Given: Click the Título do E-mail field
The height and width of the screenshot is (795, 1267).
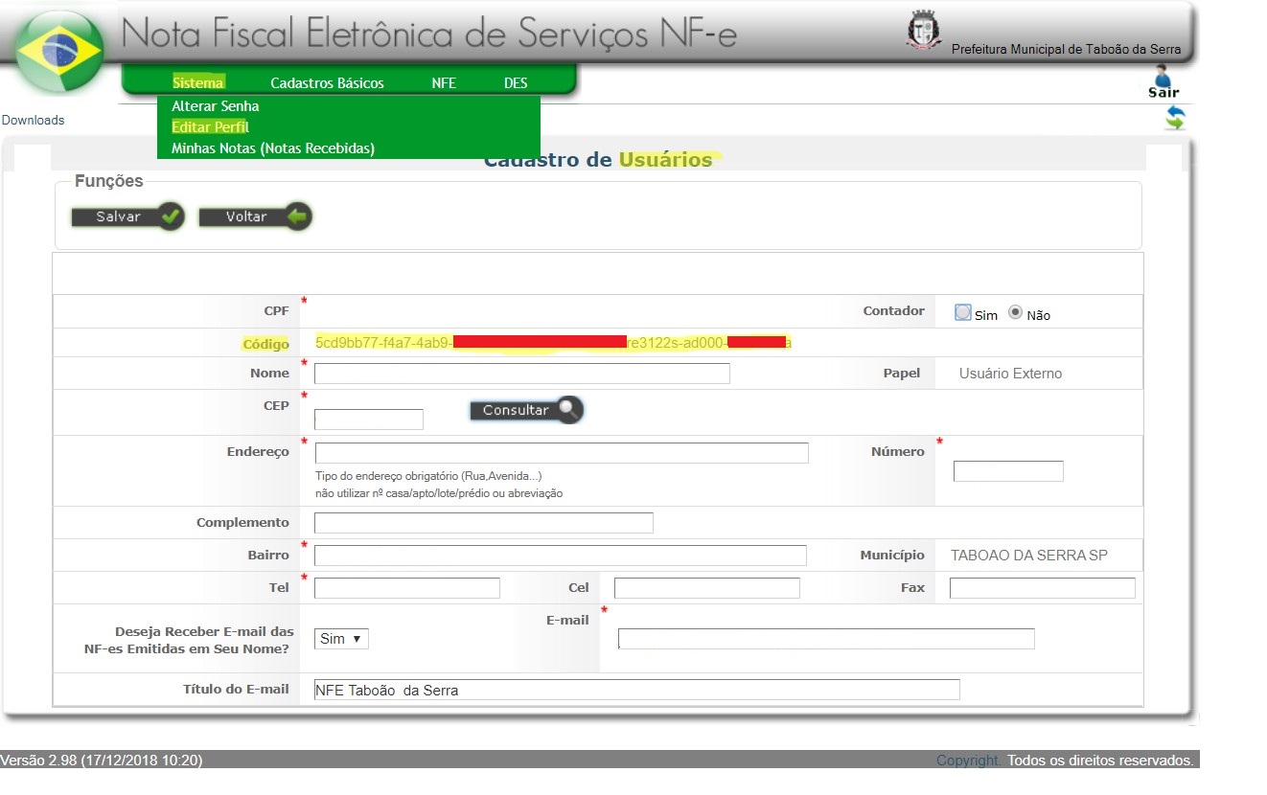Looking at the screenshot, I should coord(637,690).
